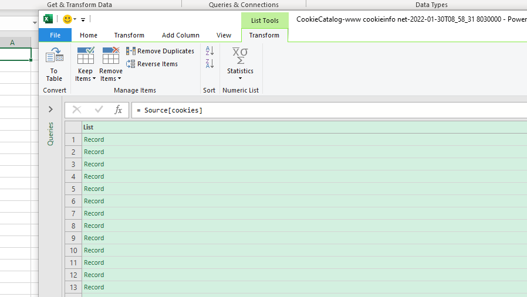Switch to the Home ribbon tab
The height and width of the screenshot is (297, 527).
click(89, 35)
